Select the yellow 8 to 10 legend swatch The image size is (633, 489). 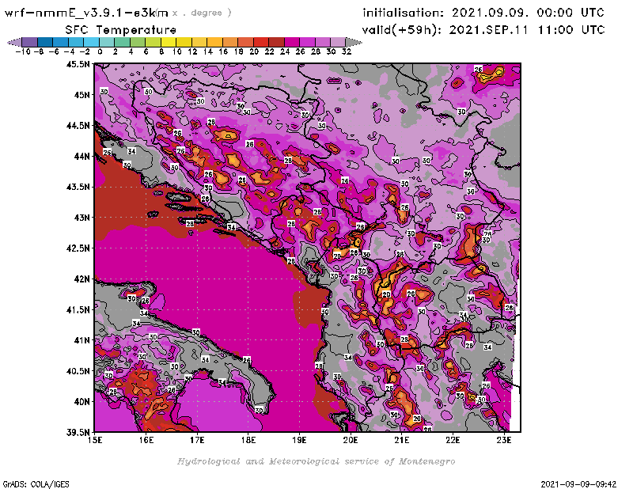click(169, 42)
